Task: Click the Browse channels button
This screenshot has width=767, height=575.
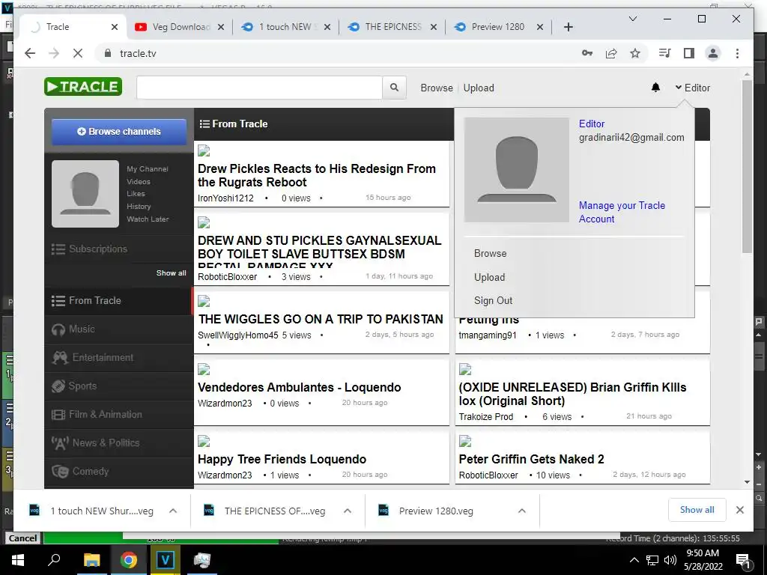Action: tap(119, 132)
